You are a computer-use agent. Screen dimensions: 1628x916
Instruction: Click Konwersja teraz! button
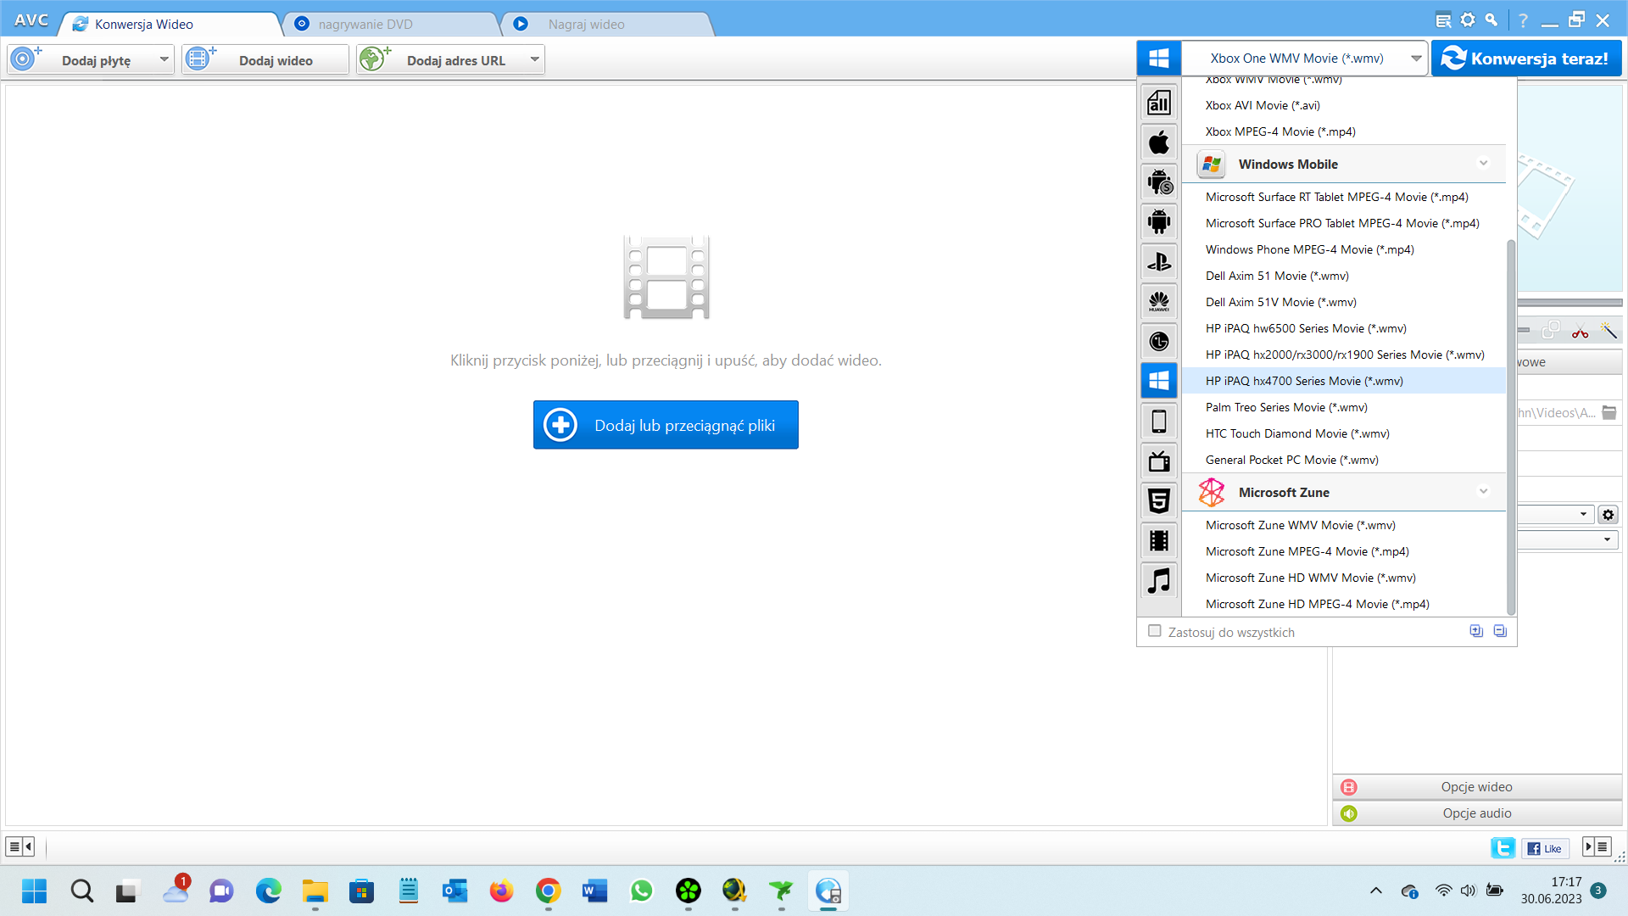point(1526,59)
